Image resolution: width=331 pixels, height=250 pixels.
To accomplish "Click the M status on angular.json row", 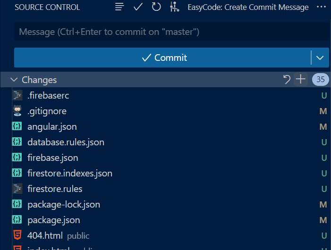I will coord(323,127).
